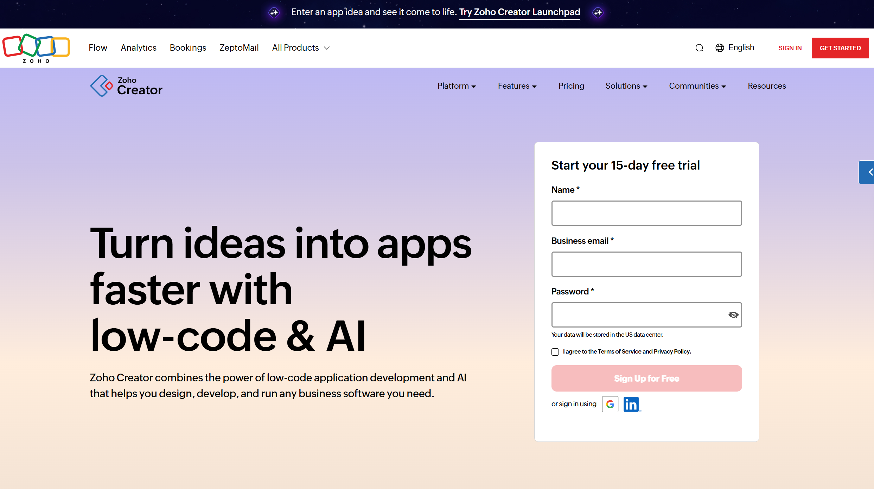This screenshot has width=874, height=489.
Task: Focus the Business email input field
Action: tap(646, 264)
